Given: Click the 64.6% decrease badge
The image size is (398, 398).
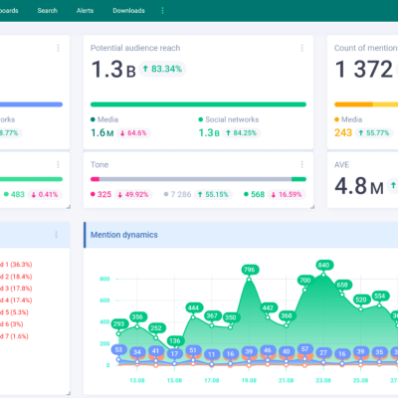Looking at the screenshot, I should (133, 133).
